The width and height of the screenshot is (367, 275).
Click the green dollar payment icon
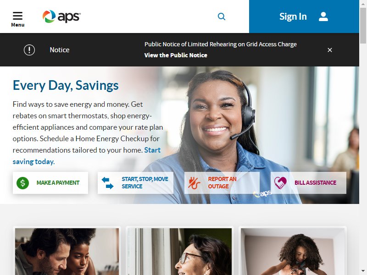pyautogui.click(x=22, y=183)
